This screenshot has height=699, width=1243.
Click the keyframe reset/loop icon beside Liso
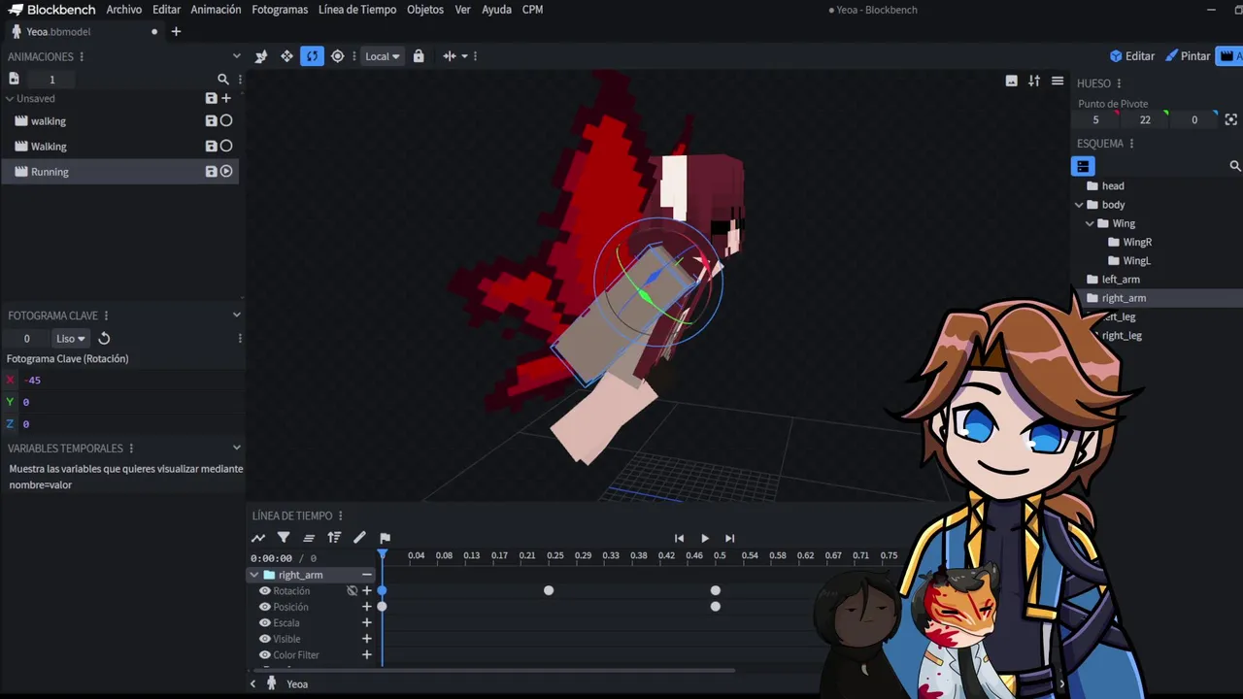click(x=104, y=338)
